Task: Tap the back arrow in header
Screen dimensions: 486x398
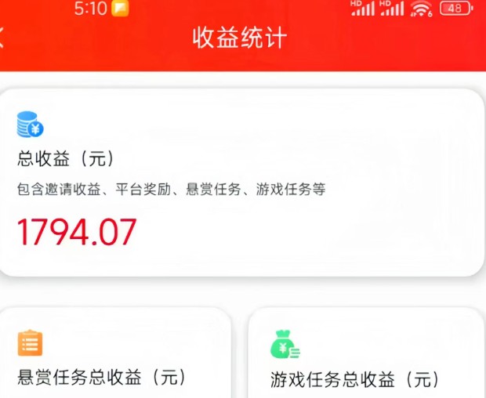Action: (2, 38)
